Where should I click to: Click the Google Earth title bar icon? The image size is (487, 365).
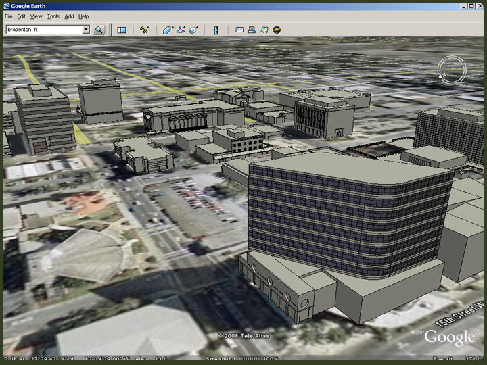[7, 6]
